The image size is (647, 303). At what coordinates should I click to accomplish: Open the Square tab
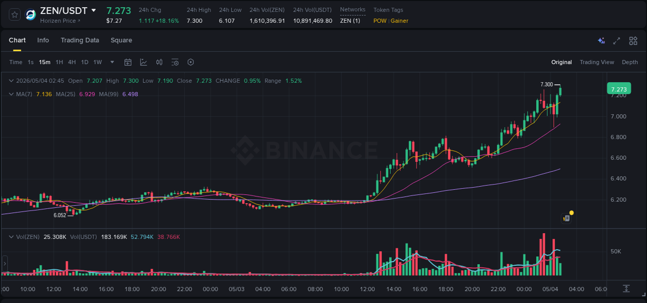[x=121, y=40]
